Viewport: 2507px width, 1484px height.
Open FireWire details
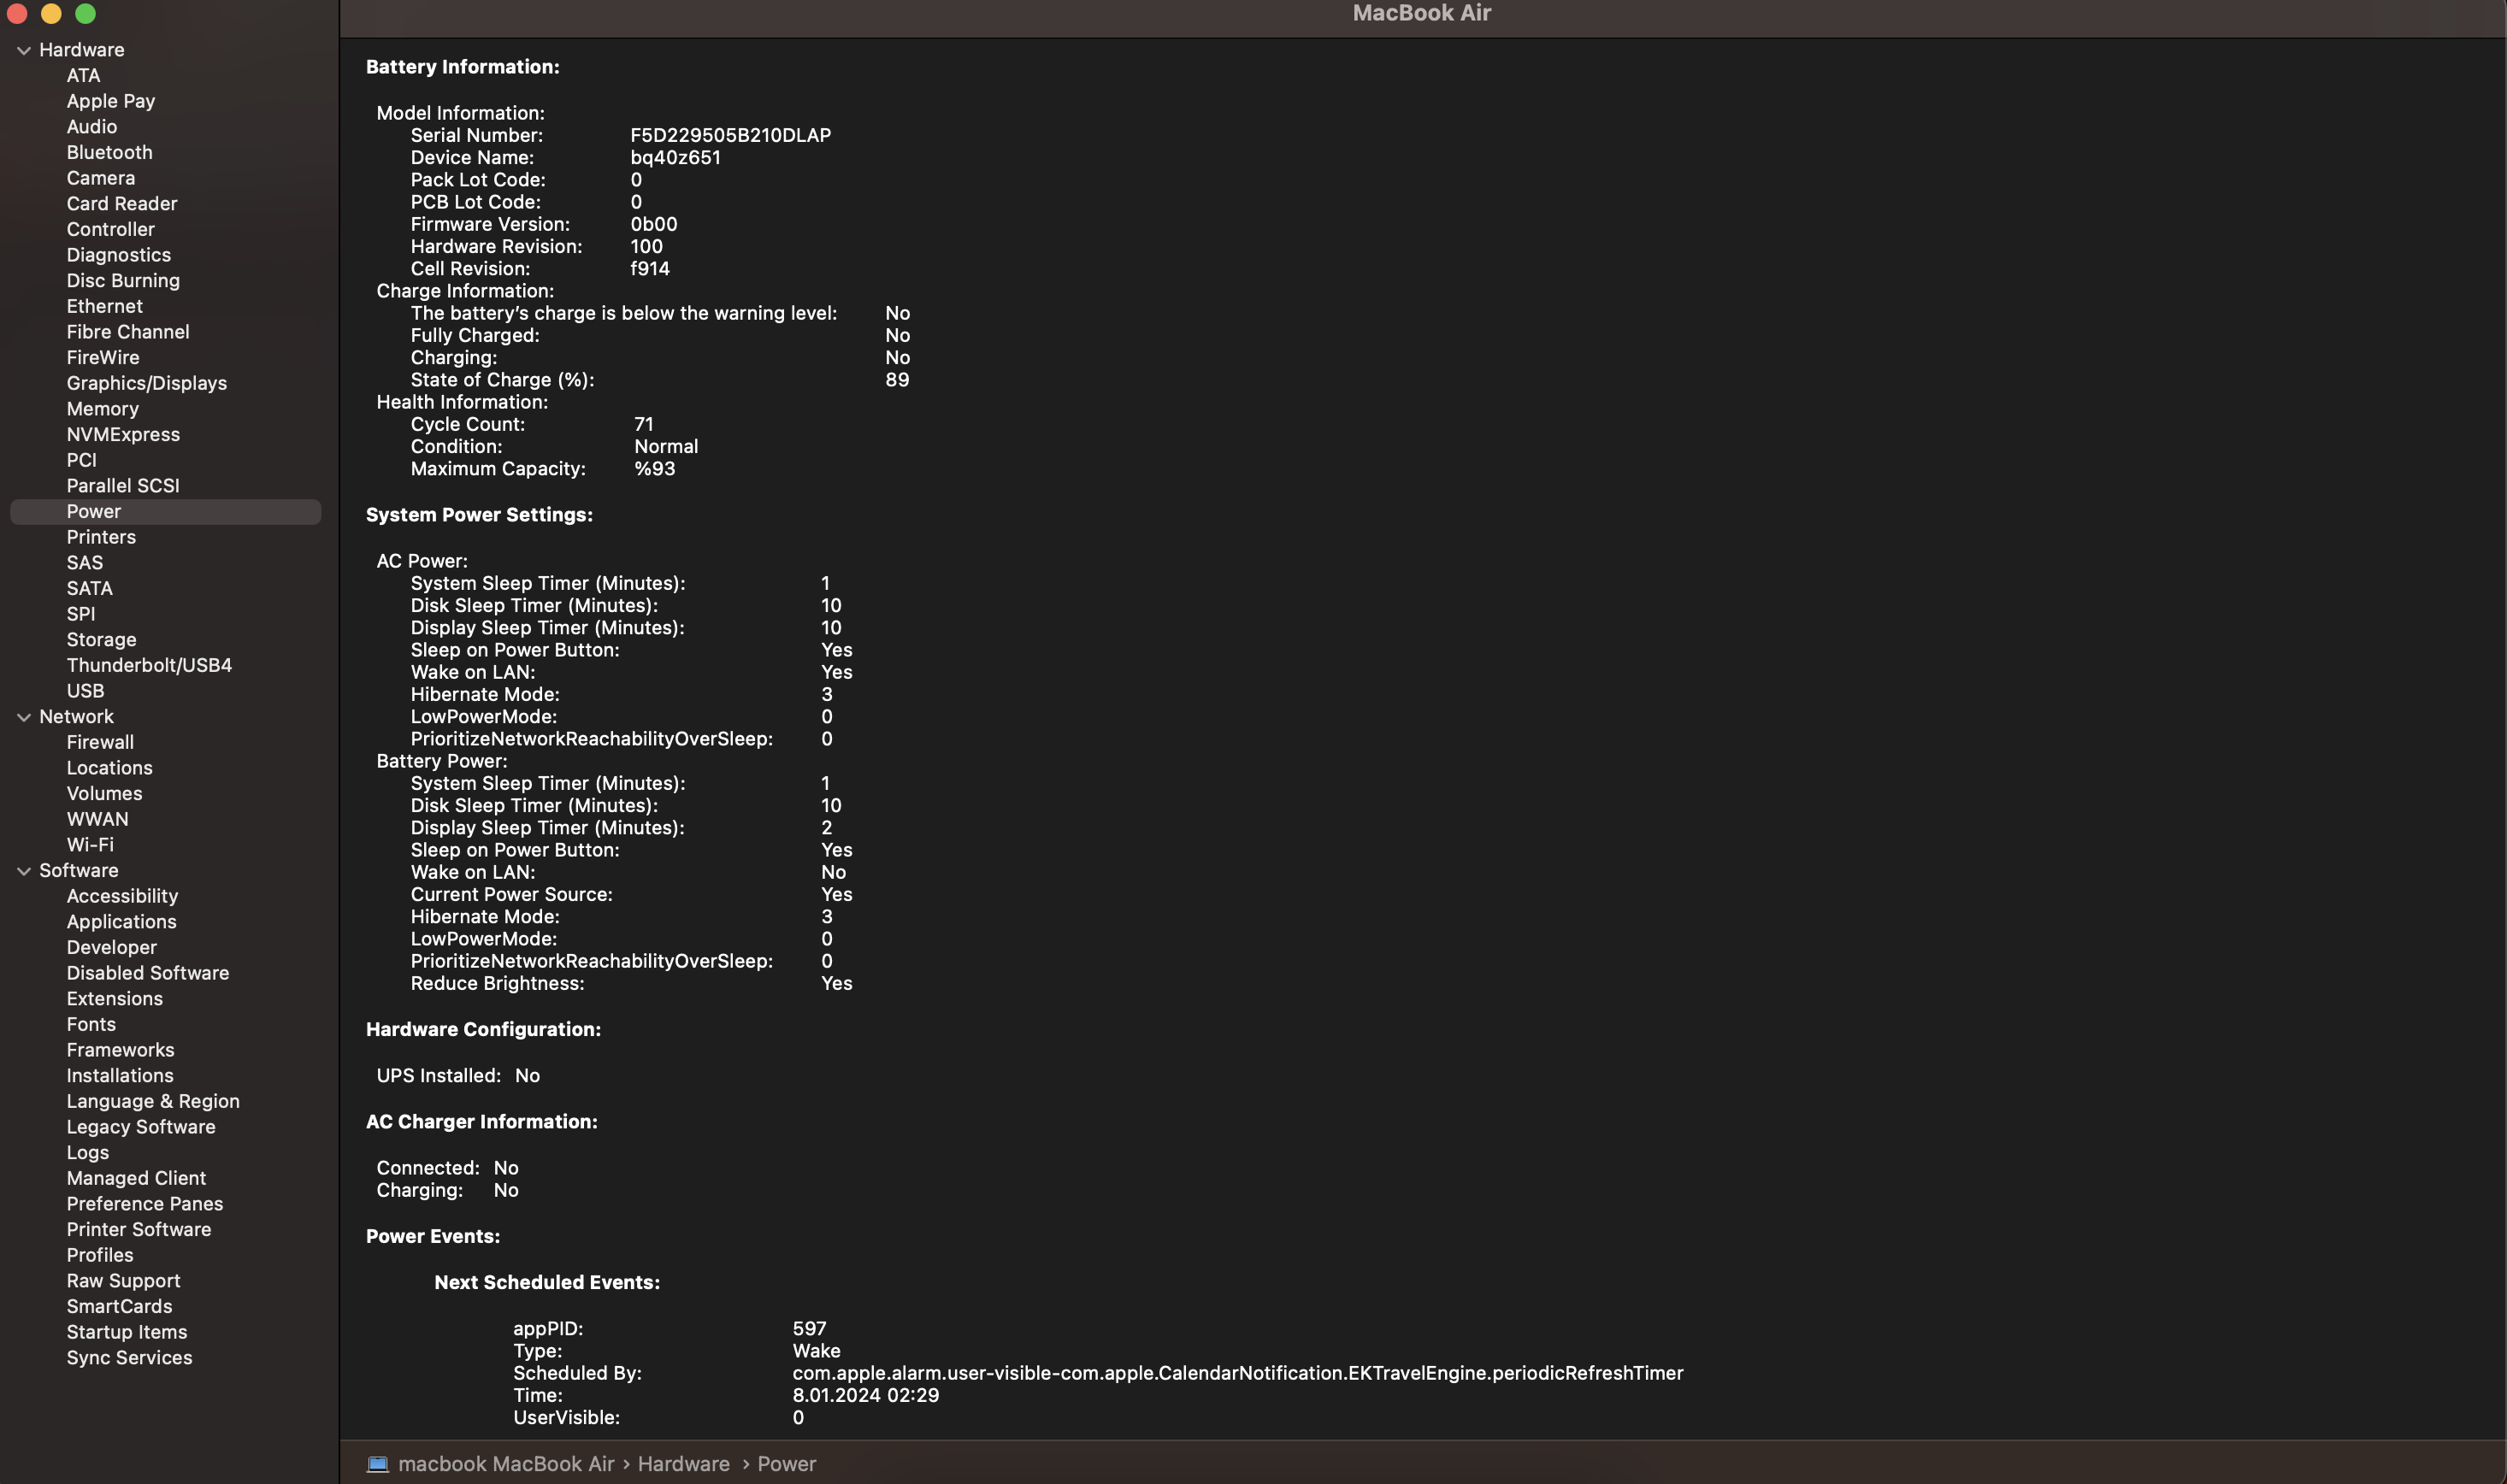point(103,358)
